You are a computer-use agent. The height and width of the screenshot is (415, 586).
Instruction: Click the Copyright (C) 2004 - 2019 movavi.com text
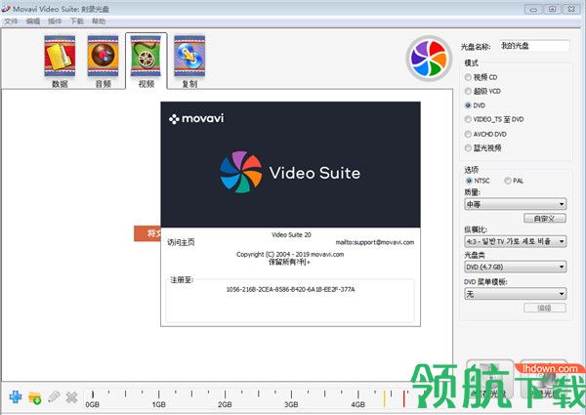(x=290, y=255)
